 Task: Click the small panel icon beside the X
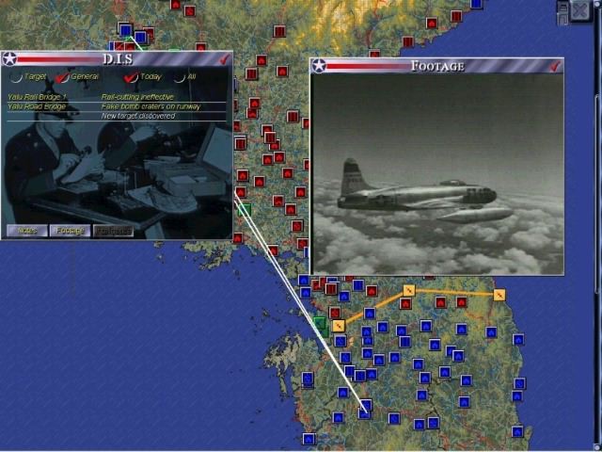(562, 11)
